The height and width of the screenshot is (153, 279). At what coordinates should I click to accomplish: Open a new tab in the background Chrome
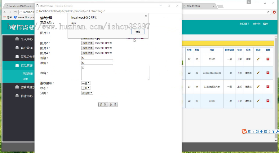(x=220, y=7)
